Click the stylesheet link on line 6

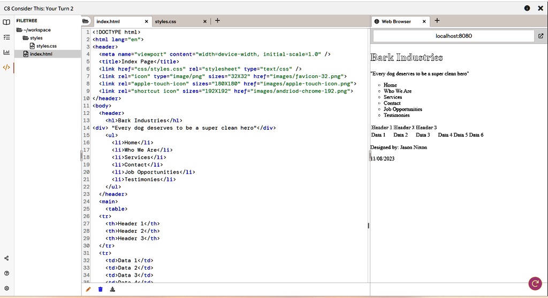[x=200, y=69]
